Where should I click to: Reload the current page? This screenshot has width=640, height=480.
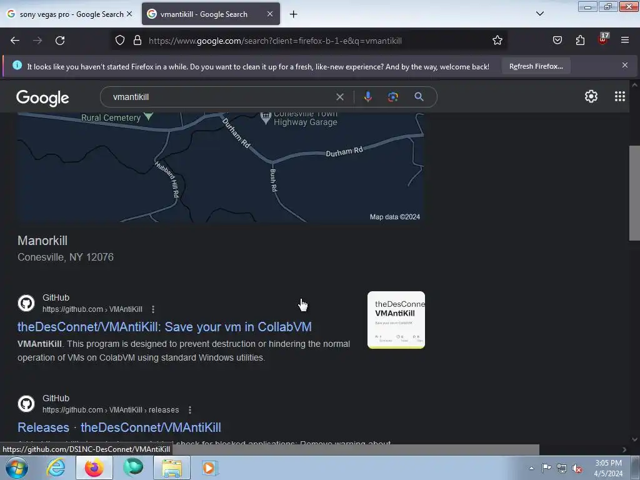click(x=60, y=41)
